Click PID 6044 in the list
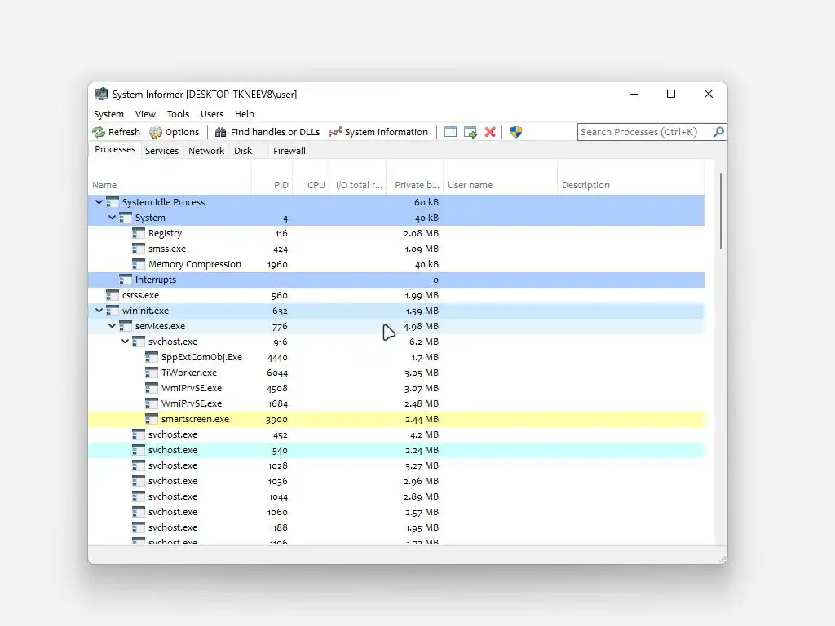Viewport: 835px width, 626px height. pos(277,373)
